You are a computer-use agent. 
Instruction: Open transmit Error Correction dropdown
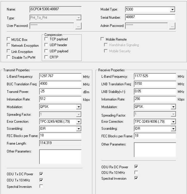[x=79, y=122]
